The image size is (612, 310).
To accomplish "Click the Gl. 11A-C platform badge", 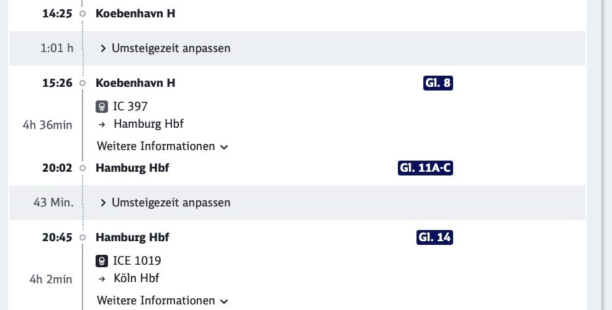I will 425,168.
